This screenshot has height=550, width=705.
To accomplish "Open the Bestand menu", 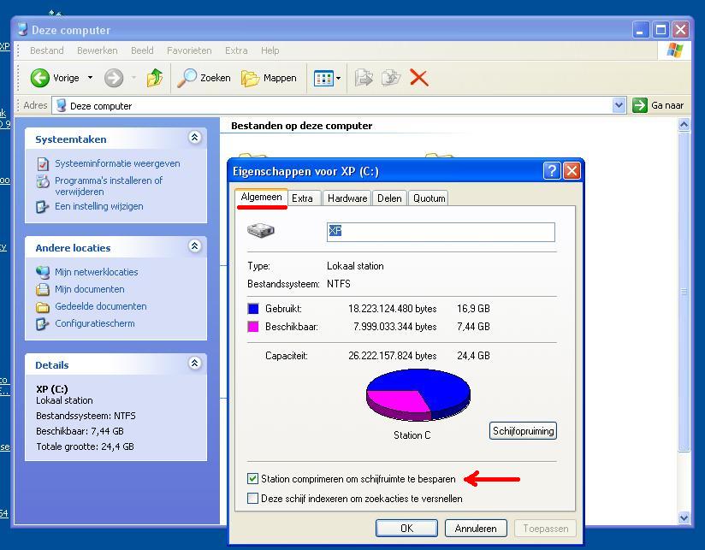I will pos(47,50).
